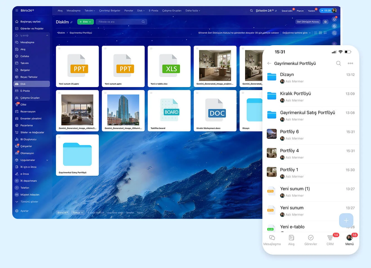Tap the mobile search icon

[x=338, y=63]
